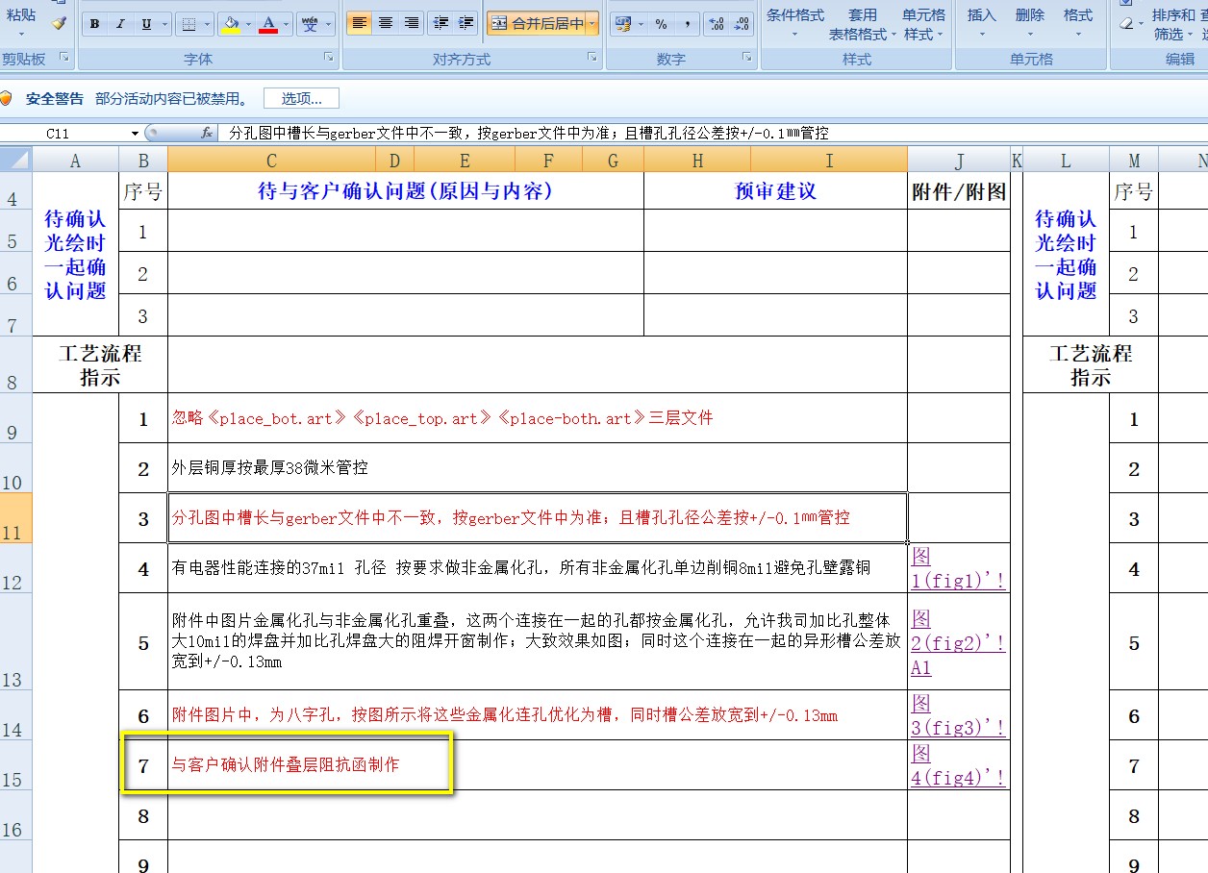Select the 附件/附图 header cell
Viewport: 1208px width, 873px height.
tap(959, 191)
